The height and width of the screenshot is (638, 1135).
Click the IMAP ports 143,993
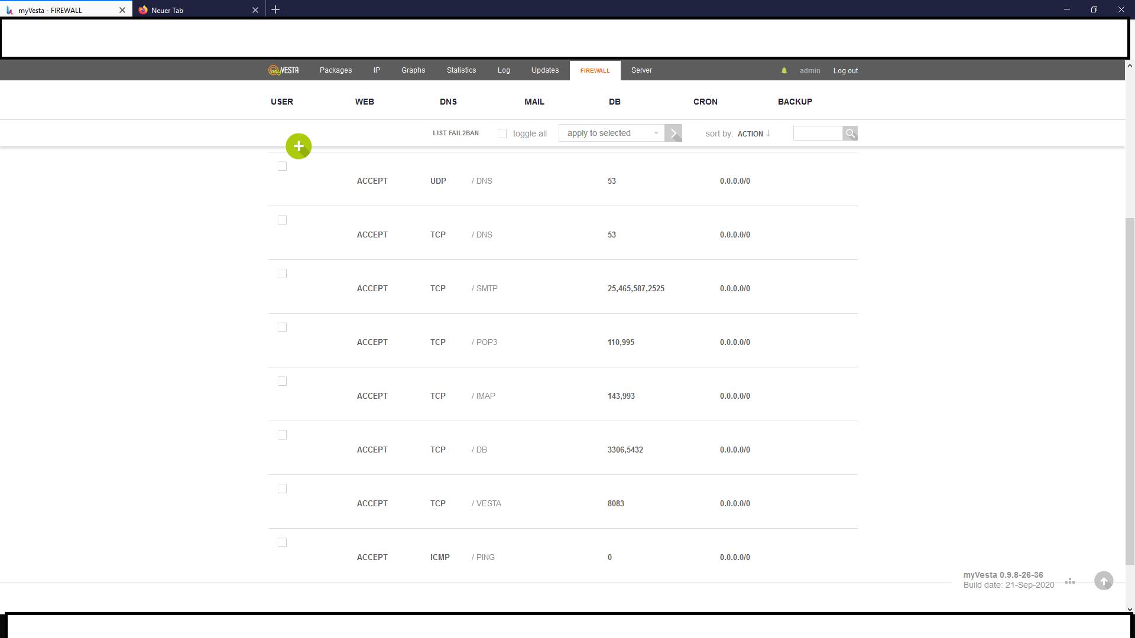pyautogui.click(x=621, y=396)
